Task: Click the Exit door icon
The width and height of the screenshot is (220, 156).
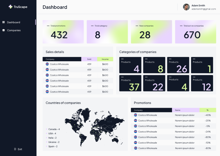Action: click(15, 149)
